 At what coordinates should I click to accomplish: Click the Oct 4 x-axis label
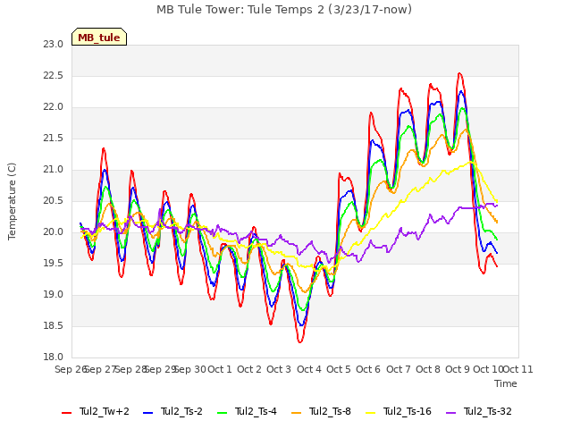pyautogui.click(x=309, y=369)
